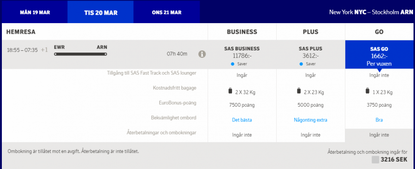
Task: Click the GO column header
Action: coord(379,32)
